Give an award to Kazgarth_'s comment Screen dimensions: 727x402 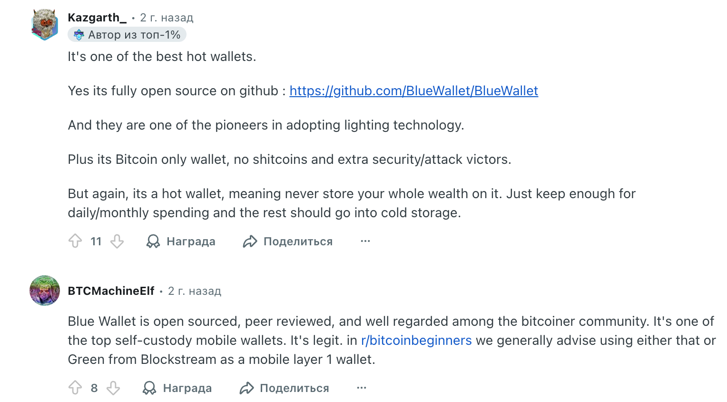[181, 241]
